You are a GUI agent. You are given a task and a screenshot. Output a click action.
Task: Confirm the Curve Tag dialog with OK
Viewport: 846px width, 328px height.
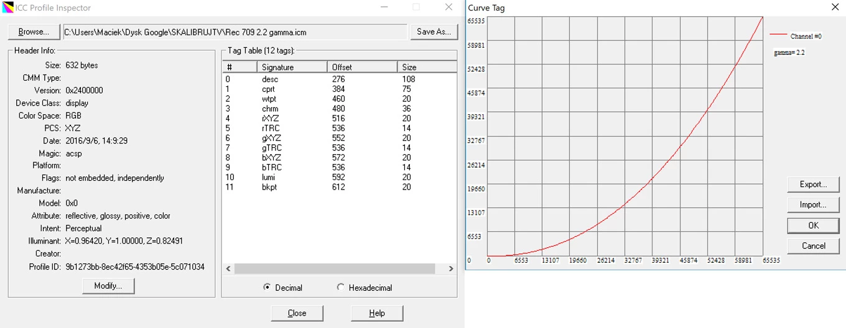pos(813,225)
